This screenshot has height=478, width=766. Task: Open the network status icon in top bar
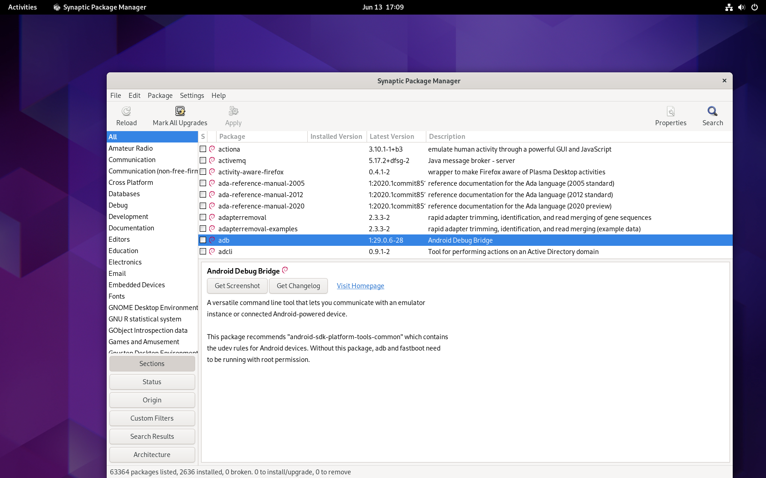point(729,7)
